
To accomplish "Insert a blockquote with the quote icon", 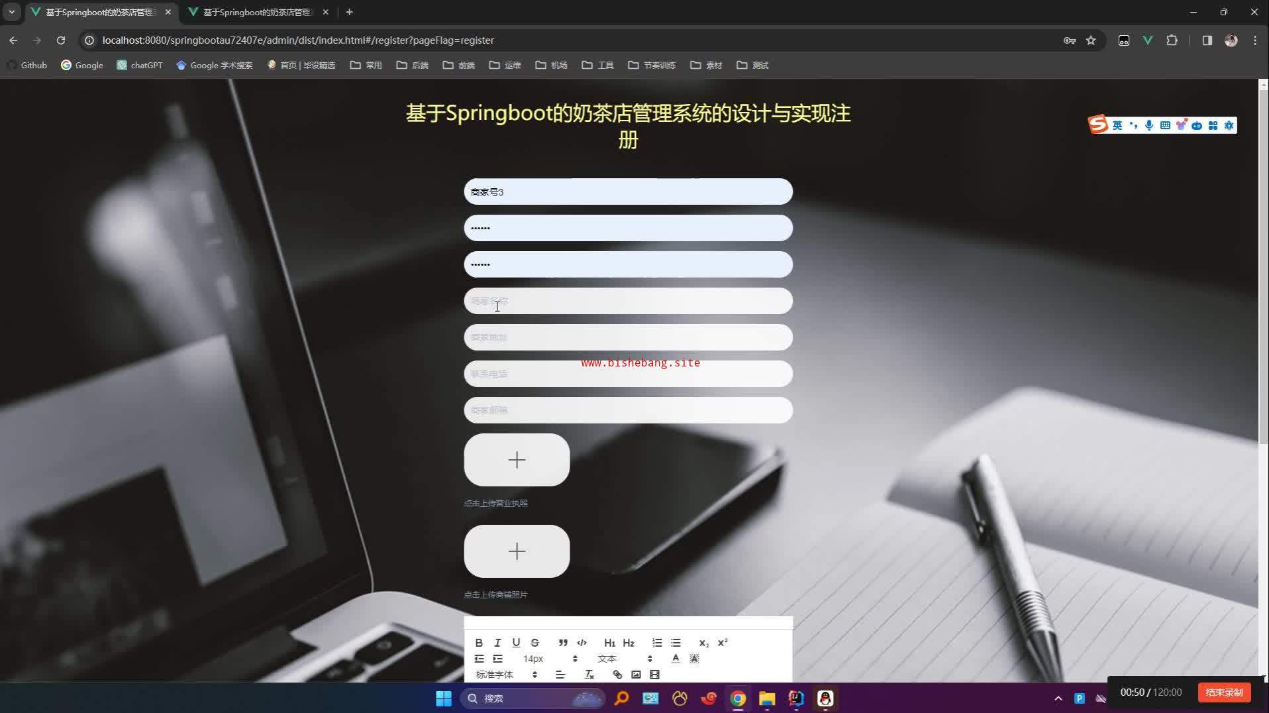I will [x=563, y=643].
